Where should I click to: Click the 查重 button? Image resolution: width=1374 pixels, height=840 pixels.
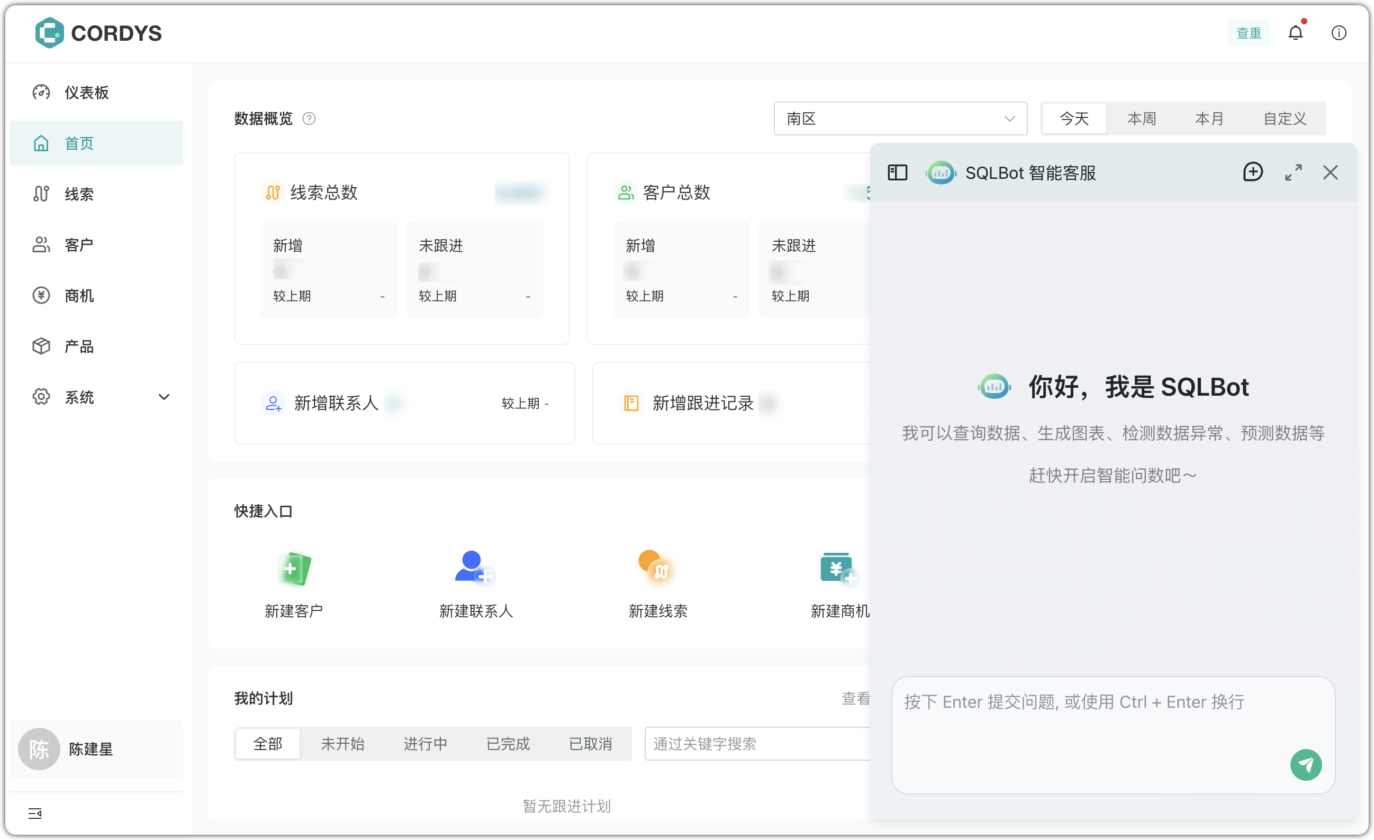[x=1249, y=33]
